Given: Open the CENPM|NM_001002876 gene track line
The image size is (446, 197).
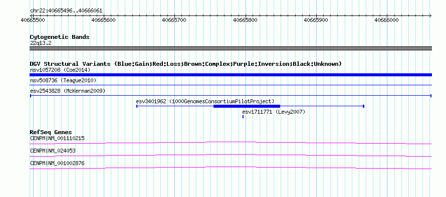Looking at the screenshot, I should click(231, 168).
